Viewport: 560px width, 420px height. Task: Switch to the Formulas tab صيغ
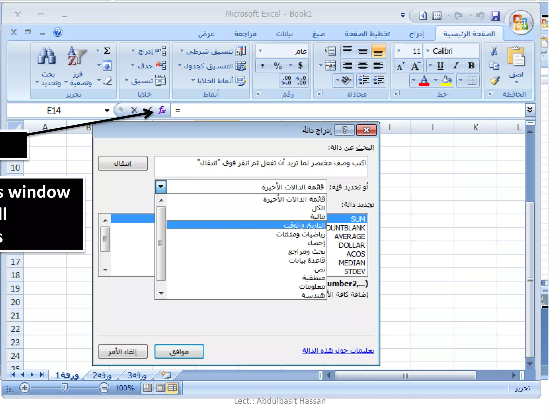(x=319, y=34)
